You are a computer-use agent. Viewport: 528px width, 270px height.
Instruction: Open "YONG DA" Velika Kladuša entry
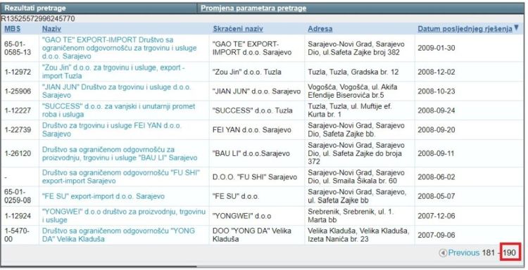click(x=118, y=235)
